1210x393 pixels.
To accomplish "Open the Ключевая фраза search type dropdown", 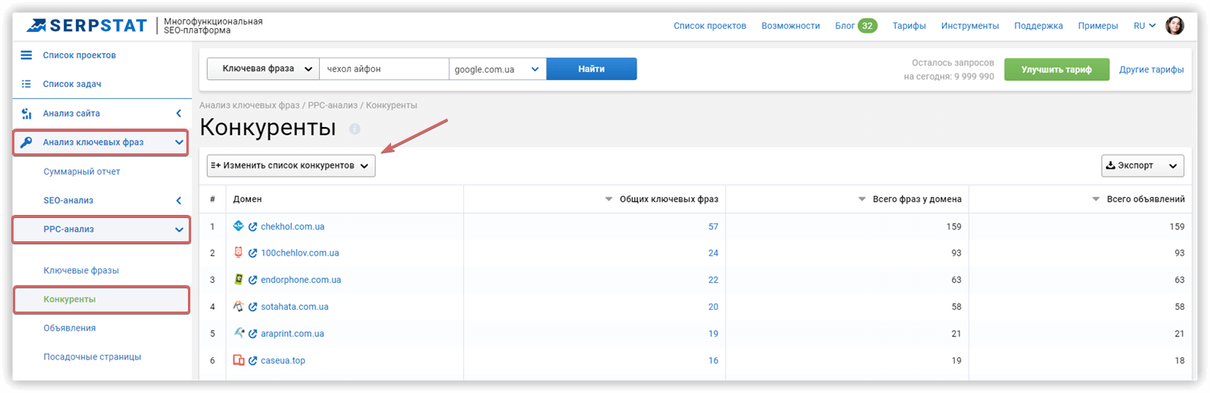I will coord(263,69).
